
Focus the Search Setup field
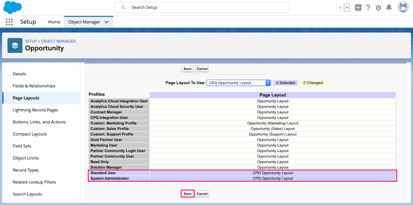coord(202,7)
